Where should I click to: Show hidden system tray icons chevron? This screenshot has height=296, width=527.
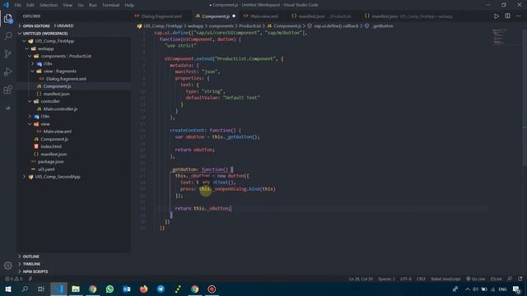pos(467,289)
